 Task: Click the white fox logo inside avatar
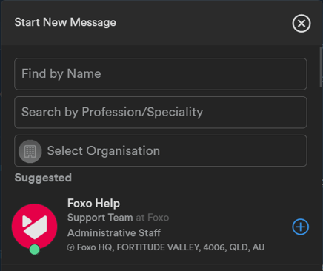point(35,227)
